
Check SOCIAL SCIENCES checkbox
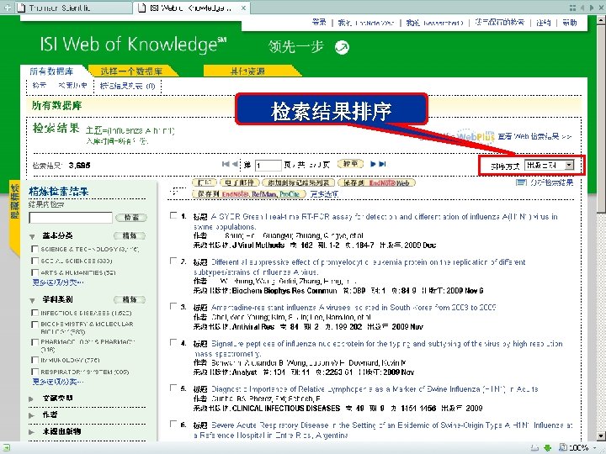[x=35, y=261]
